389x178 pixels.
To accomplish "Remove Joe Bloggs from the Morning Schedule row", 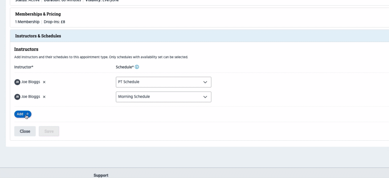I will (44, 97).
